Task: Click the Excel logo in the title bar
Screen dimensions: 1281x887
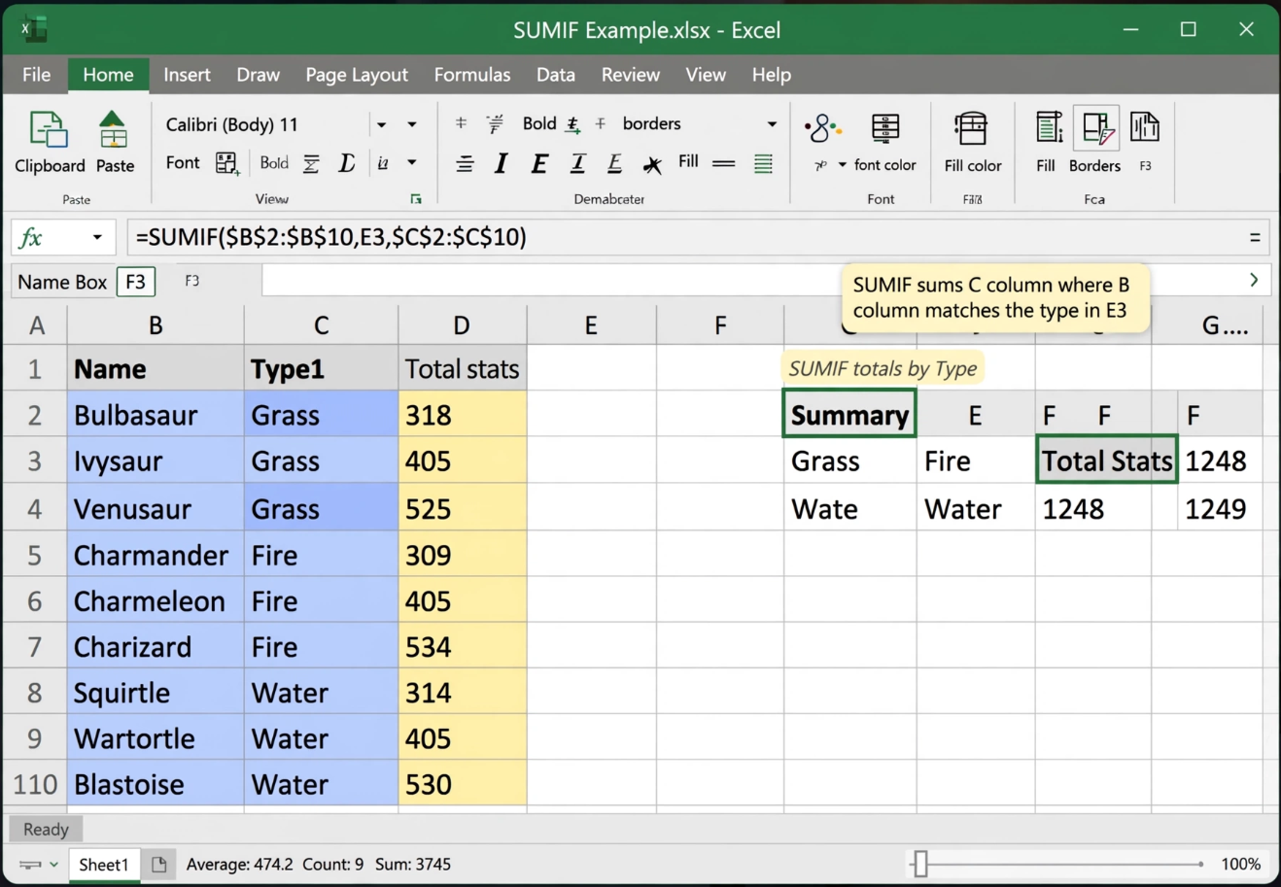Action: point(34,29)
